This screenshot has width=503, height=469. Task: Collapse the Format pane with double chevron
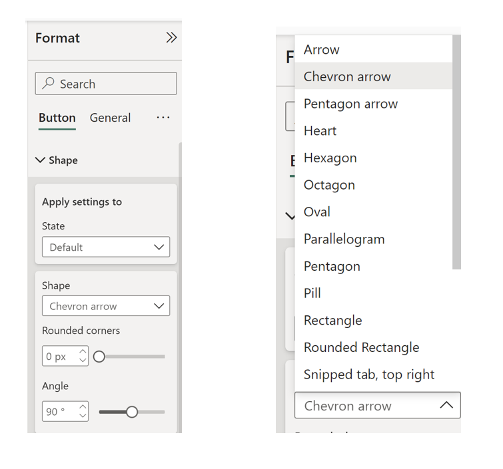[171, 38]
